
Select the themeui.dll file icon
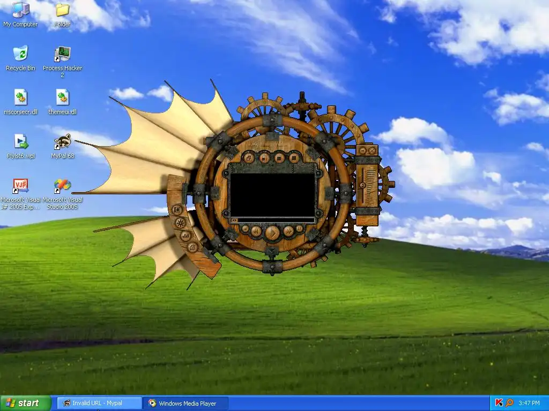pos(62,102)
